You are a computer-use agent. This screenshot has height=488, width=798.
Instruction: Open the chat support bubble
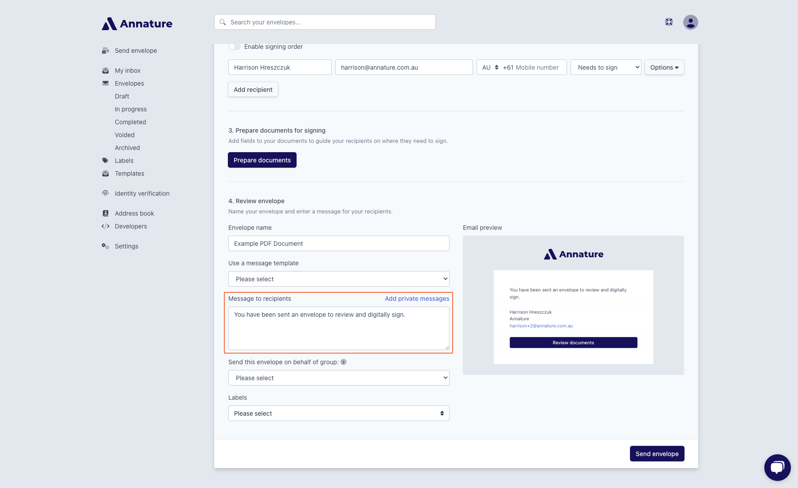click(777, 467)
